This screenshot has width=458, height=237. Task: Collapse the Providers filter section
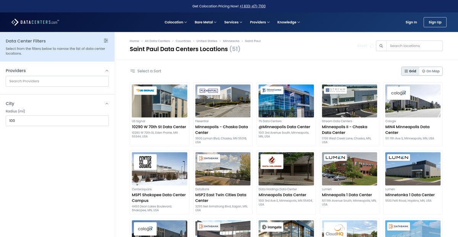coord(107,71)
